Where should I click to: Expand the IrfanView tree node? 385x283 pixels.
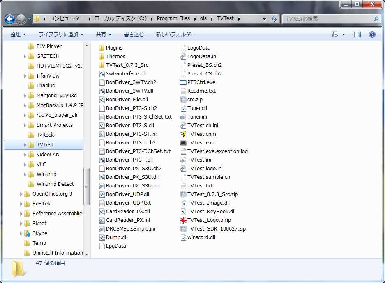[25, 76]
